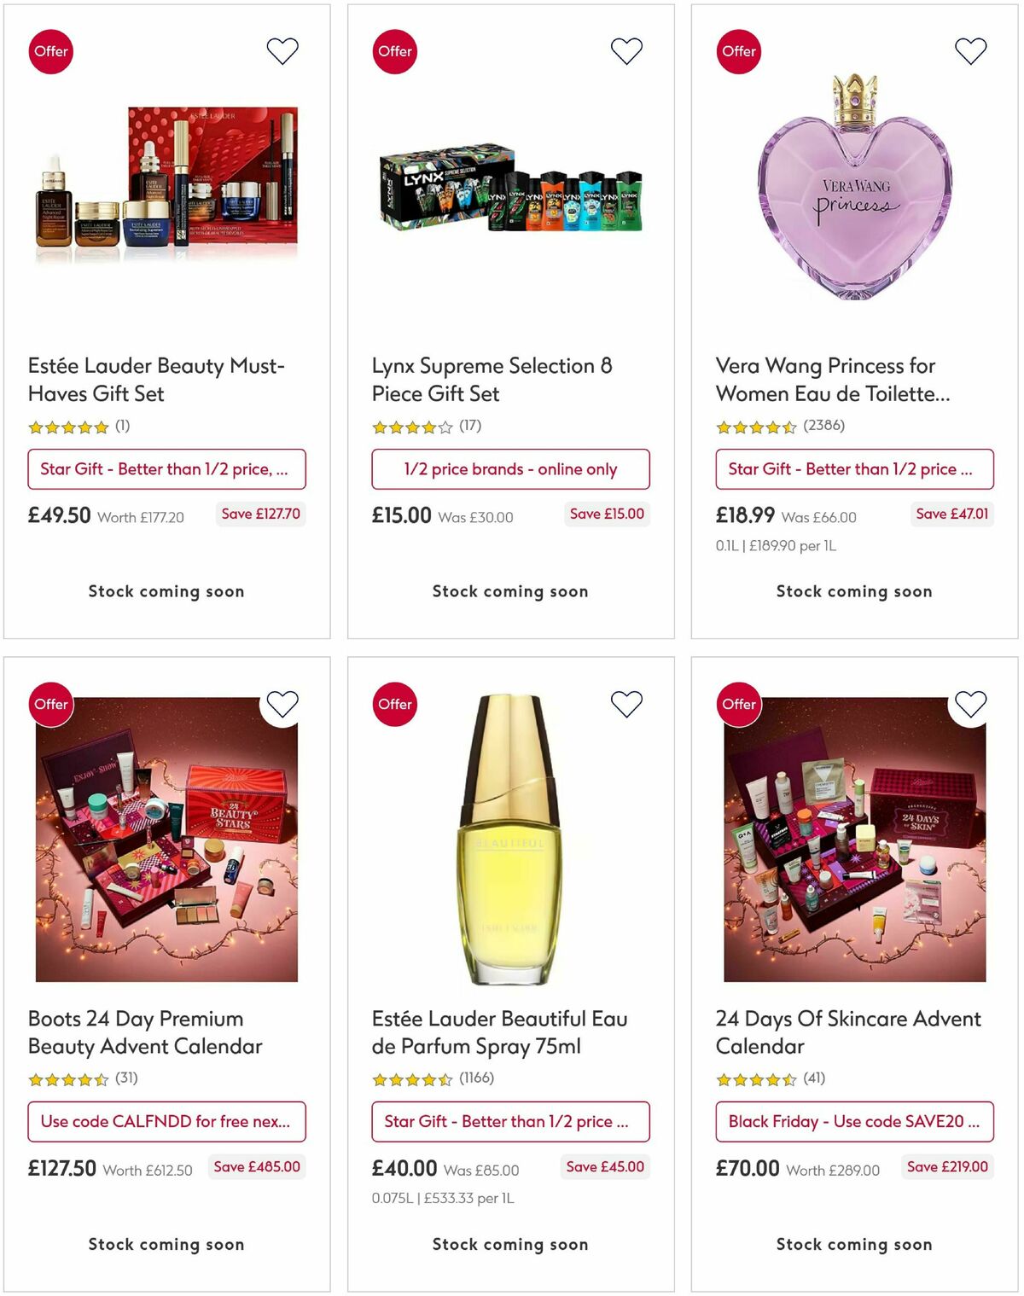Open the 'Black Friday - Use code SAVE20' offer

pyautogui.click(x=854, y=1122)
